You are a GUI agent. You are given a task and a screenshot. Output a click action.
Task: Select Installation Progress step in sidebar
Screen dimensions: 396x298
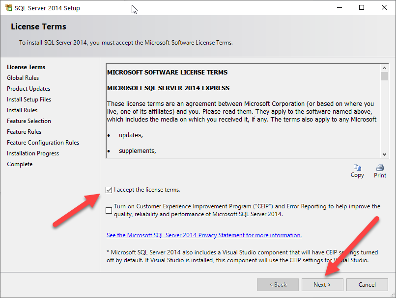point(33,153)
